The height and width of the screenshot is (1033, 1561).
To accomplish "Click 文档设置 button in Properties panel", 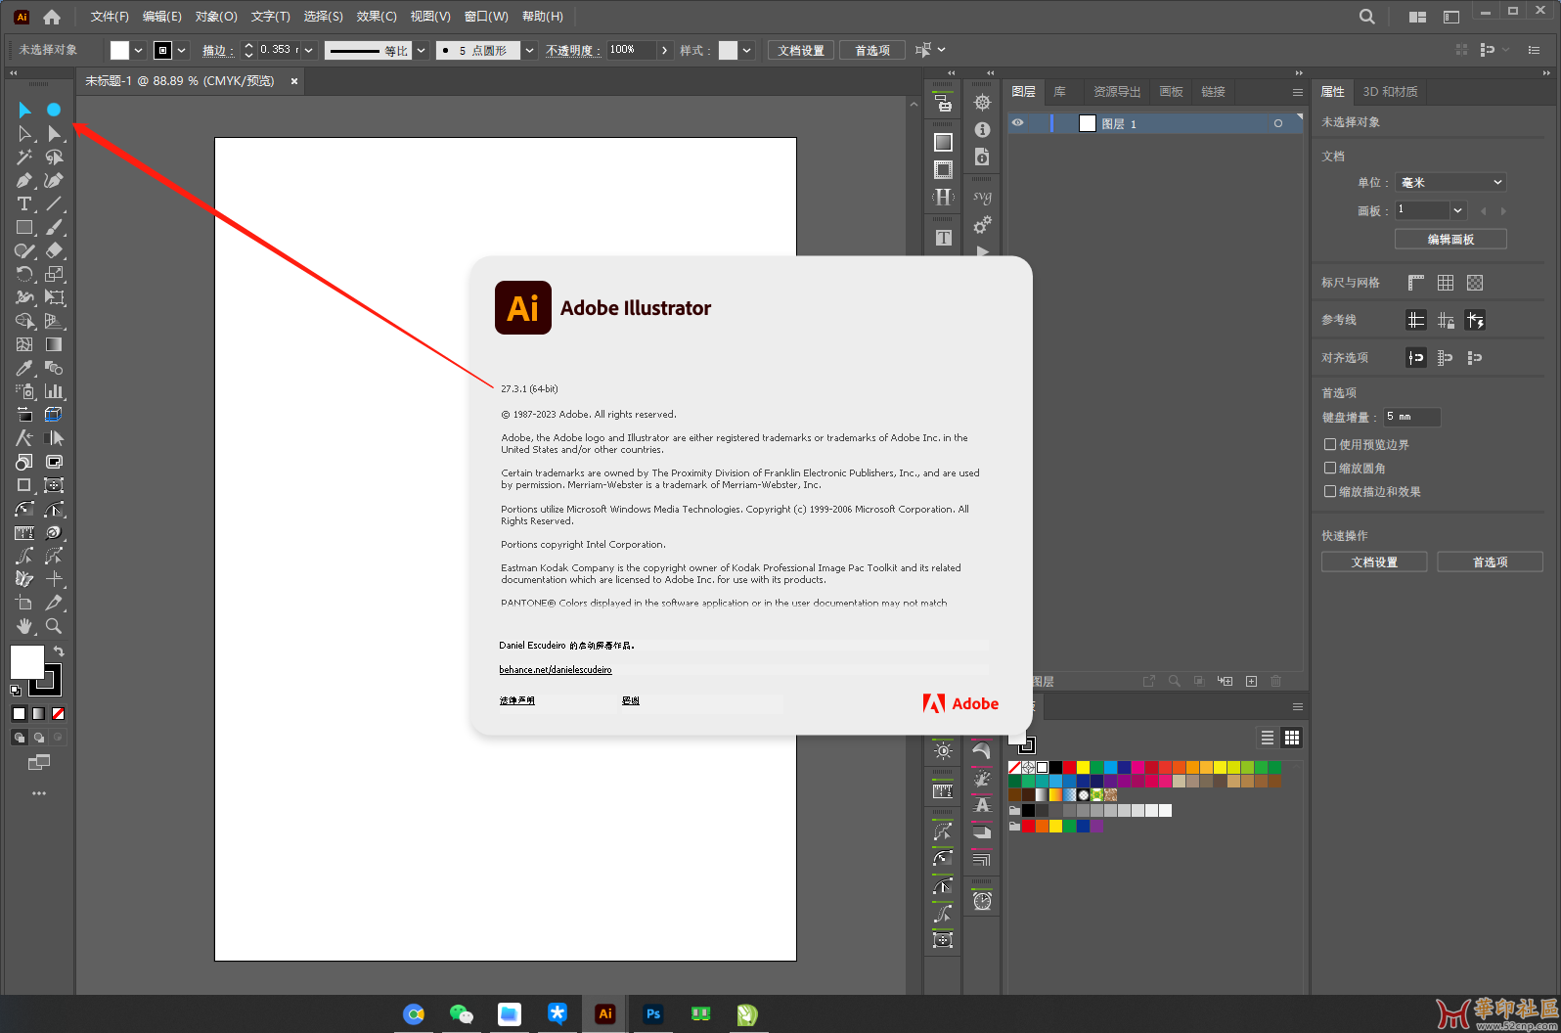I will [x=1374, y=561].
